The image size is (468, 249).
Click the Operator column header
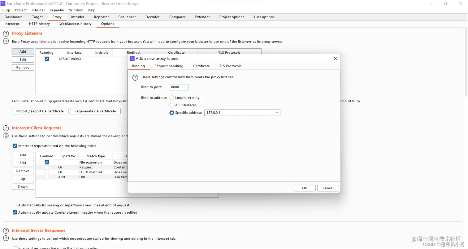point(68,156)
